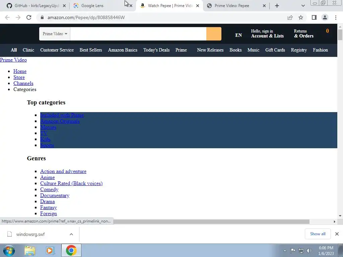Click the page vertical scrollbar thumb
This screenshot has height=257, width=343.
340,34
